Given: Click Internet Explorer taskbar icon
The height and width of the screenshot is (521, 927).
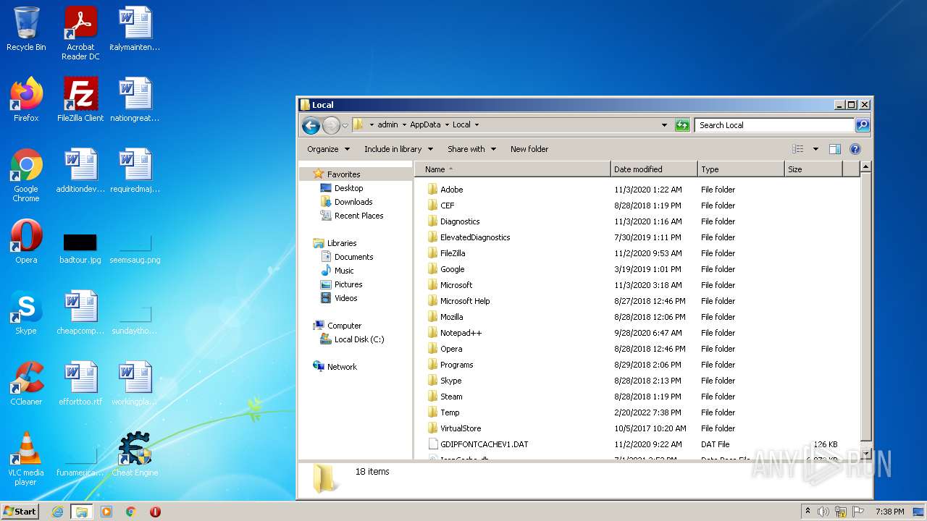Looking at the screenshot, I should point(57,512).
